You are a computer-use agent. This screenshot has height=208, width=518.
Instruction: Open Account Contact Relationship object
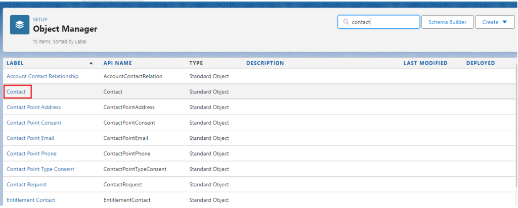[42, 76]
